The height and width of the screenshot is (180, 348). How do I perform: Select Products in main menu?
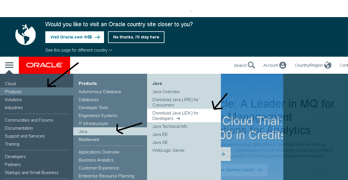pos(36,91)
